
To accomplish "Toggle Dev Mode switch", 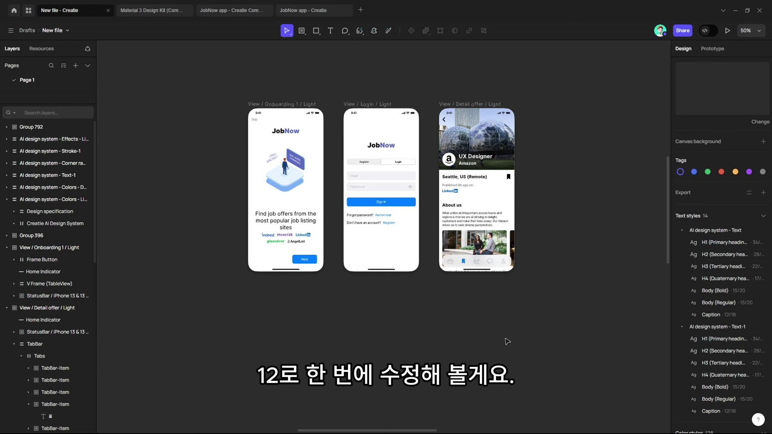I will click(x=708, y=31).
